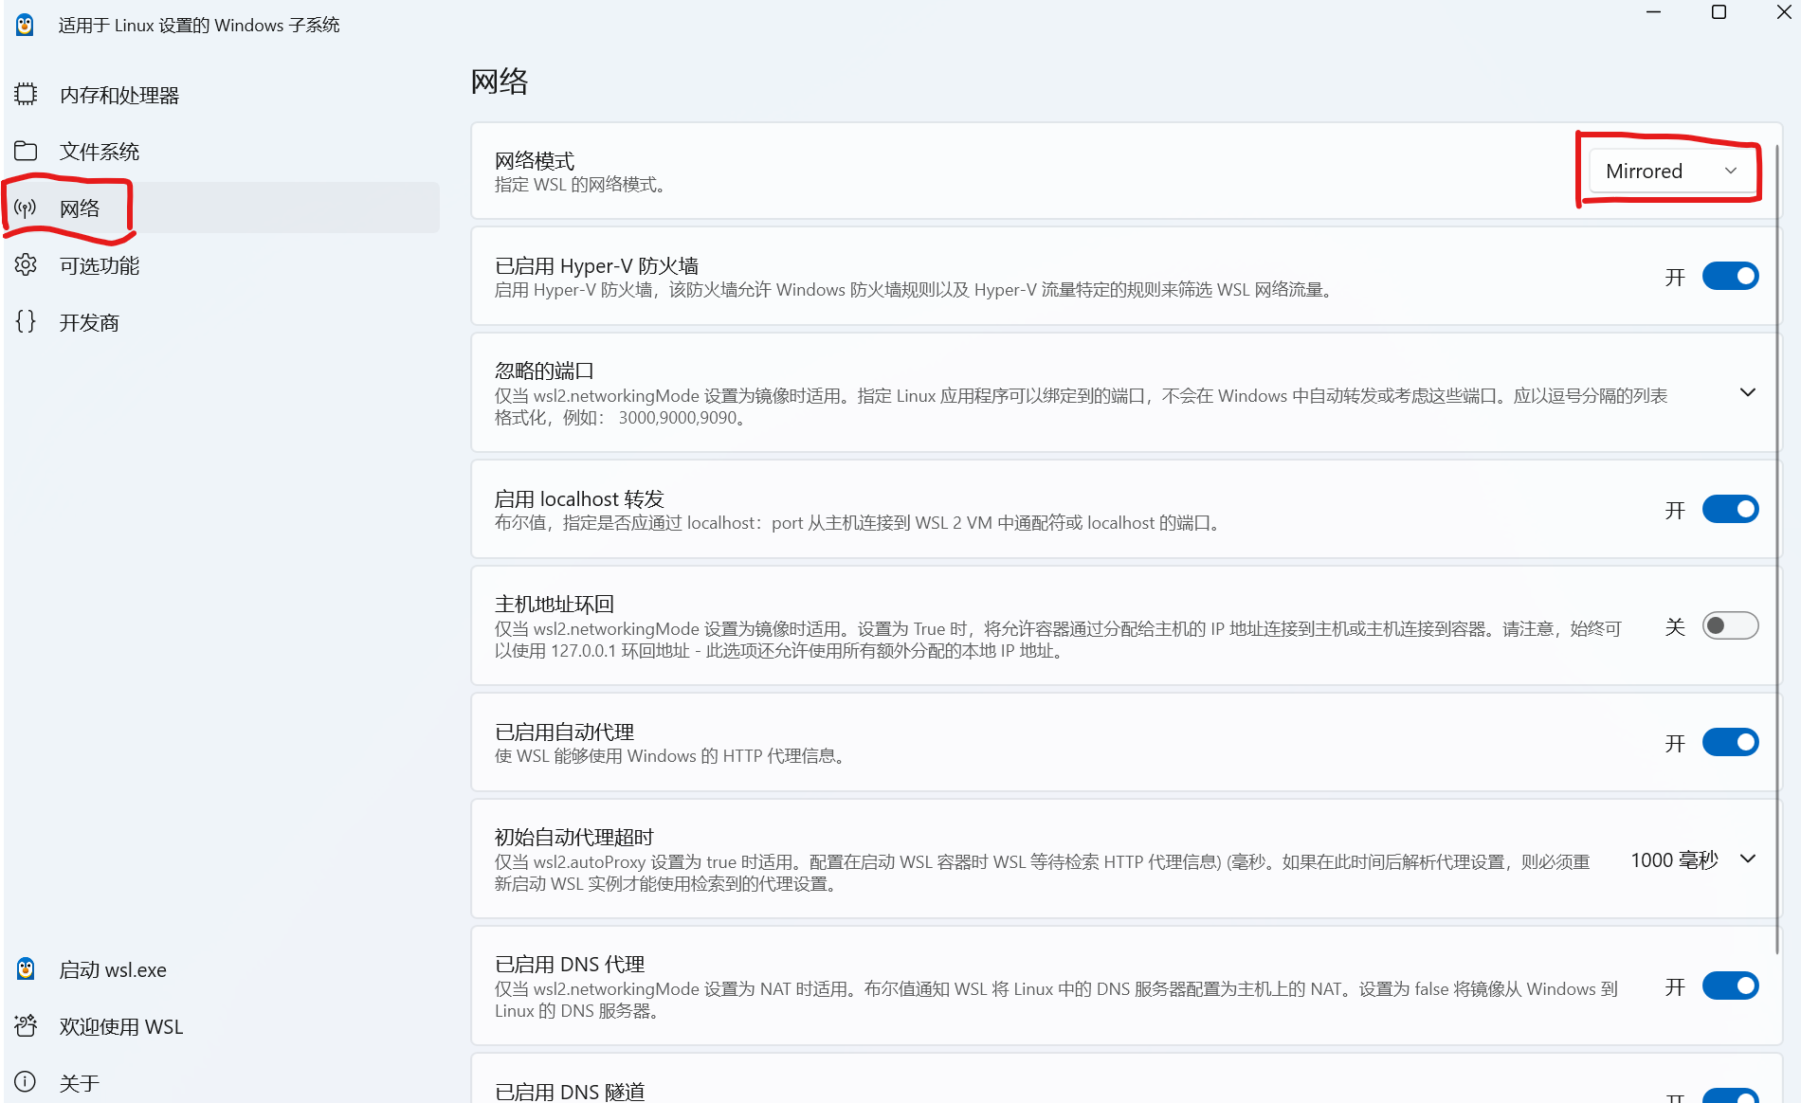Screen dimensions: 1801x1103
Task: Minimize the WSL settings window
Action: pyautogui.click(x=1654, y=12)
